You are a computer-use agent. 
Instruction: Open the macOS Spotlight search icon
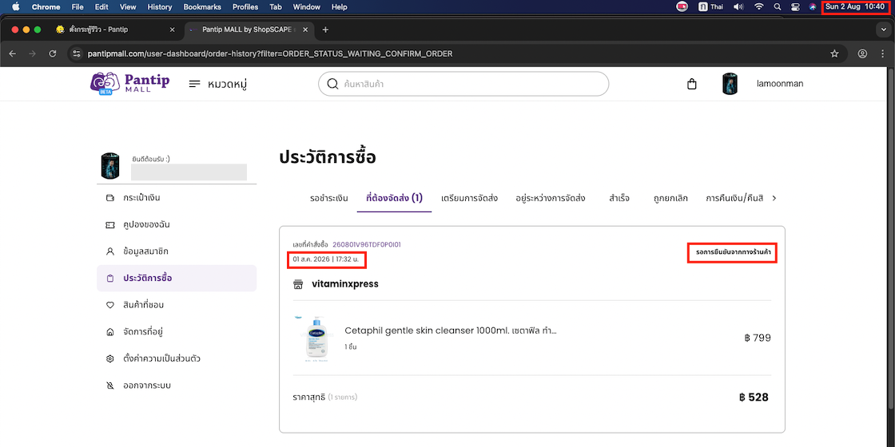[x=777, y=7]
